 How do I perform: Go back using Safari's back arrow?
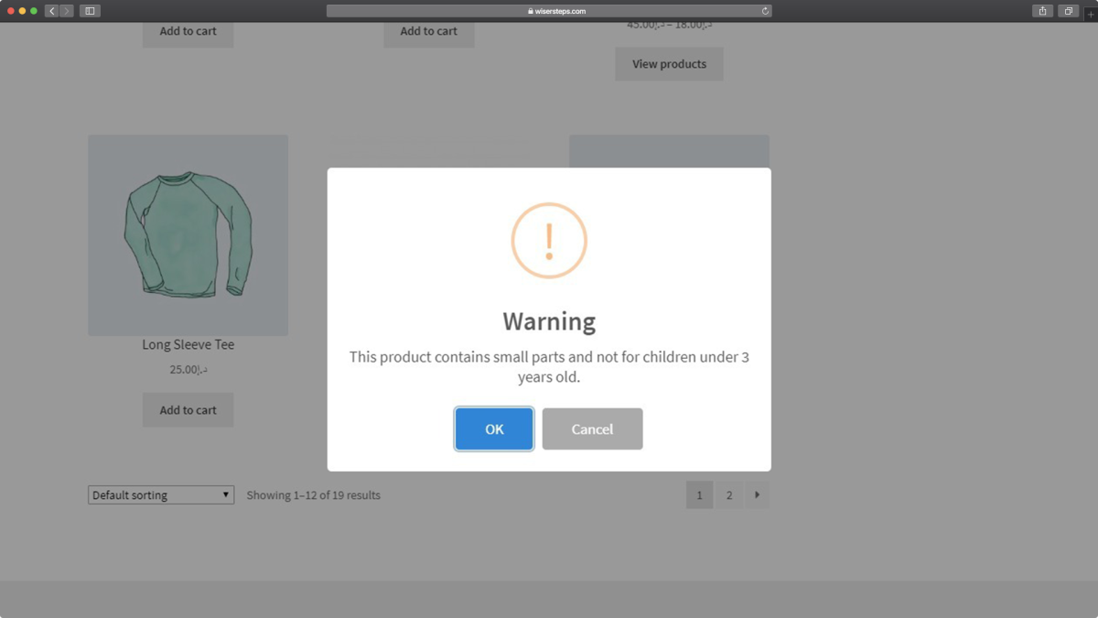click(52, 11)
